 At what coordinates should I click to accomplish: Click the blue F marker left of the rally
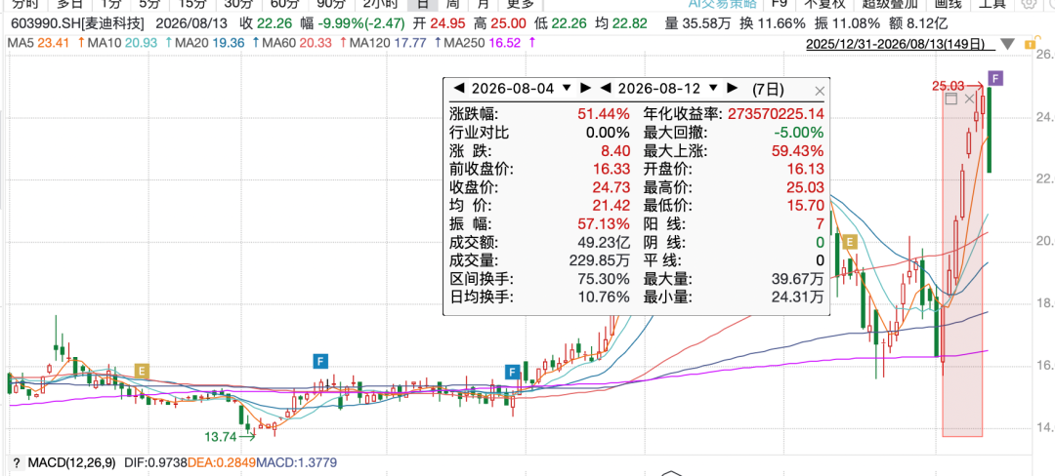[x=513, y=372]
